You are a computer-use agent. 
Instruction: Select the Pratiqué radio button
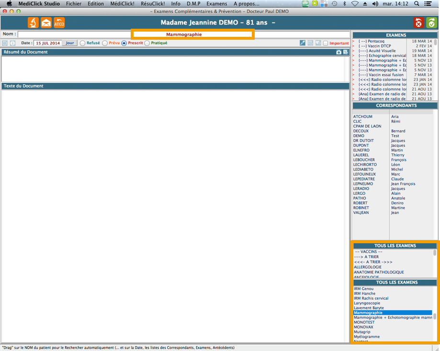point(147,43)
